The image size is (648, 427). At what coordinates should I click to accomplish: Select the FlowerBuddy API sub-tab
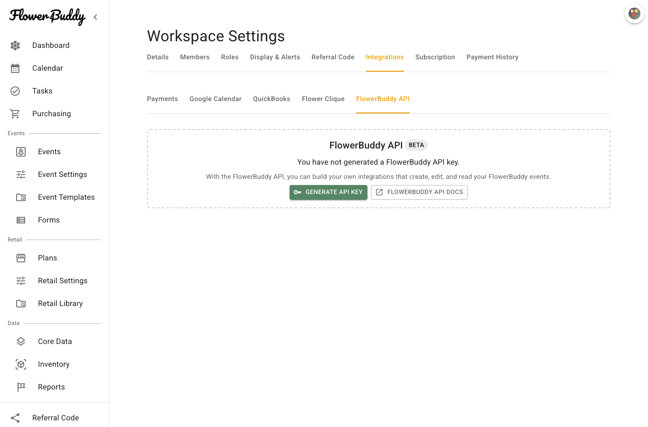click(383, 99)
